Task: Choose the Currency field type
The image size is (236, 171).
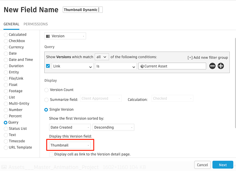Action: [x=6, y=47]
